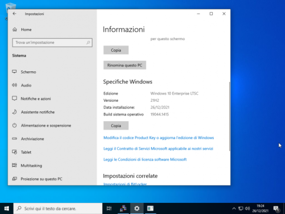Click the speaker icon beside Audio
The width and height of the screenshot is (285, 214).
pyautogui.click(x=14, y=85)
